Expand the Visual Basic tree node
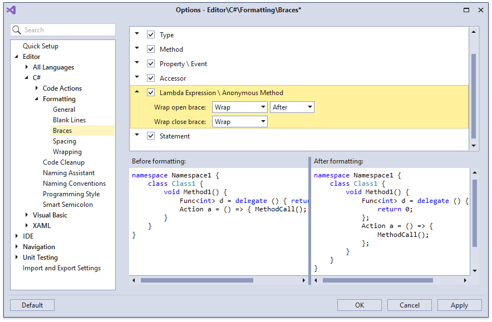This screenshot has width=492, height=322. pyautogui.click(x=26, y=215)
